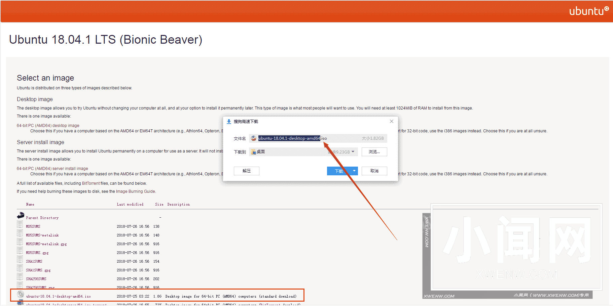Sort the listing by Name column header
The width and height of the screenshot is (613, 306).
[30, 205]
